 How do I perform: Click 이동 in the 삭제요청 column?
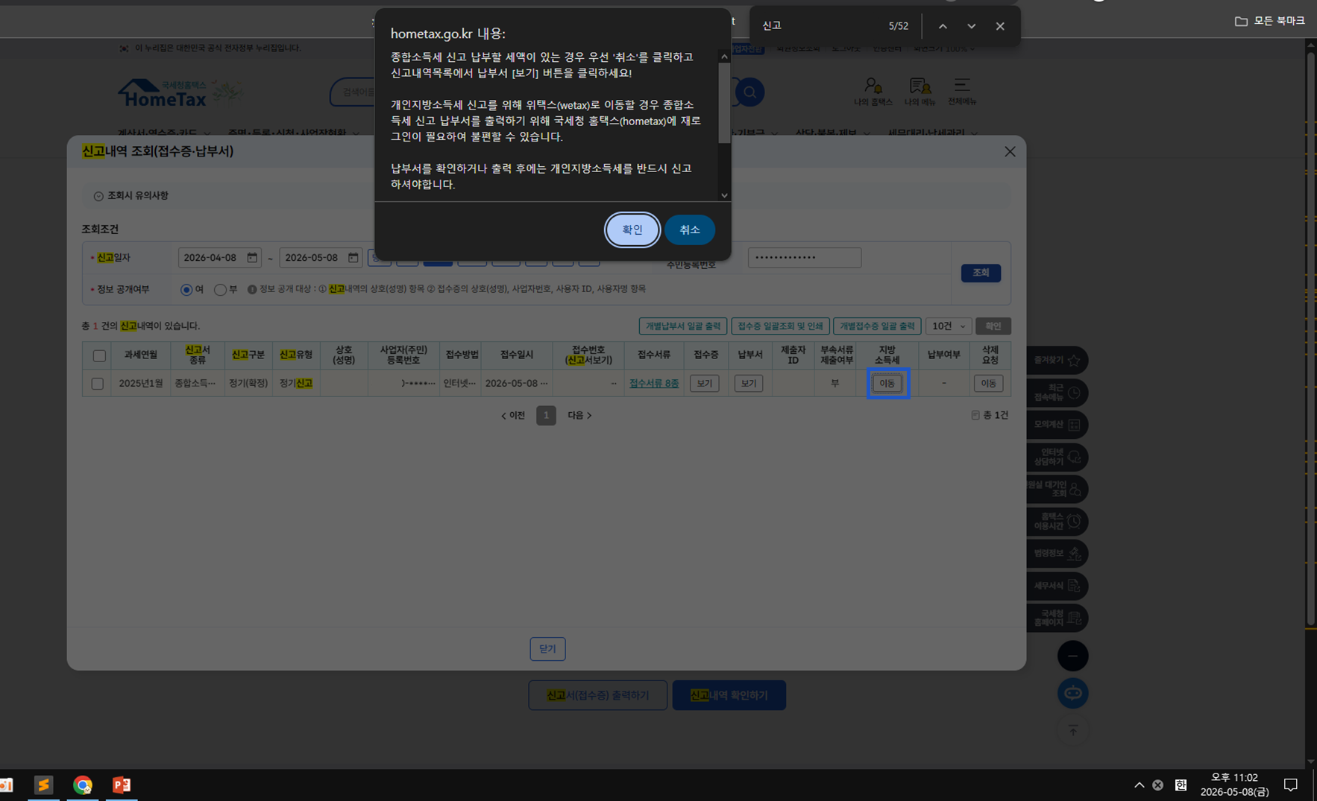(988, 383)
